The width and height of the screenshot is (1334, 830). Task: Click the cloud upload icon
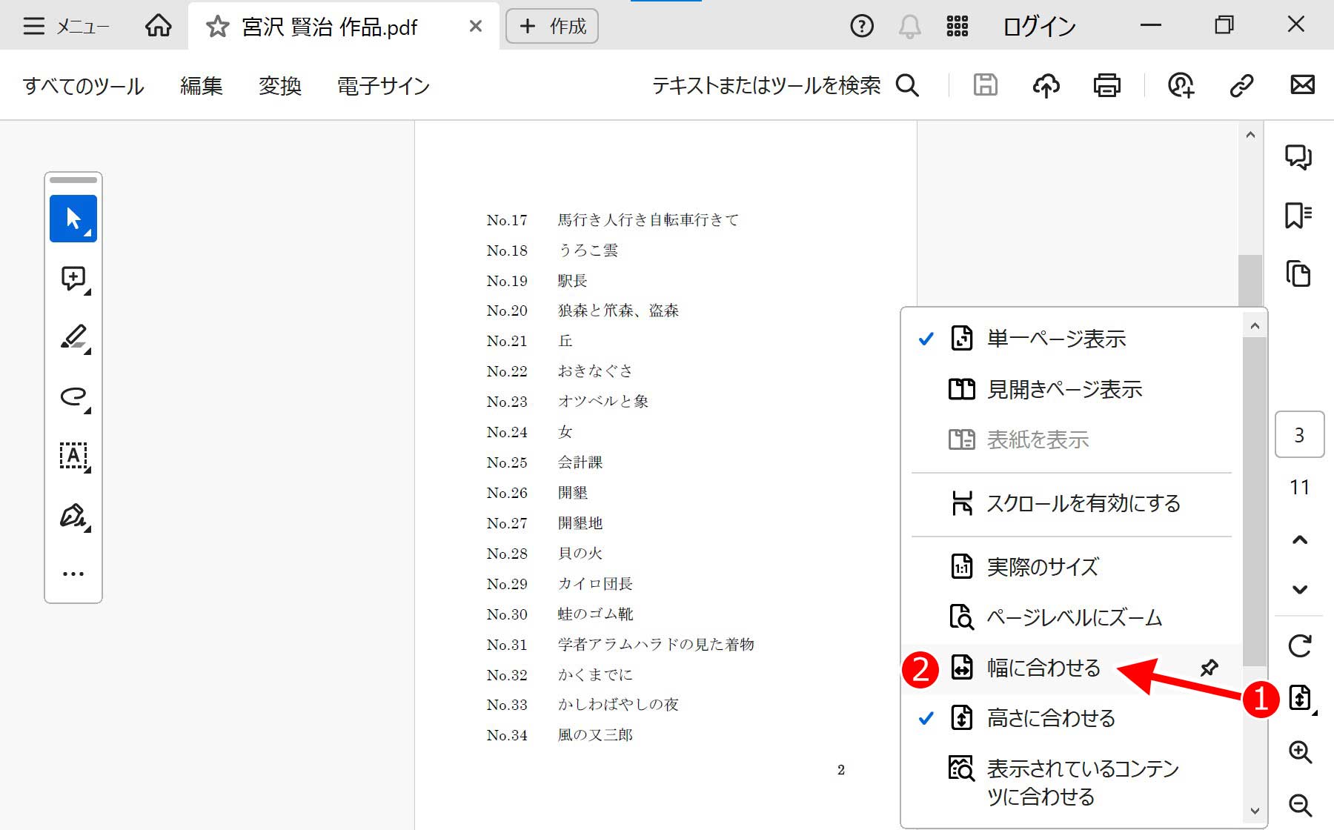pyautogui.click(x=1046, y=86)
